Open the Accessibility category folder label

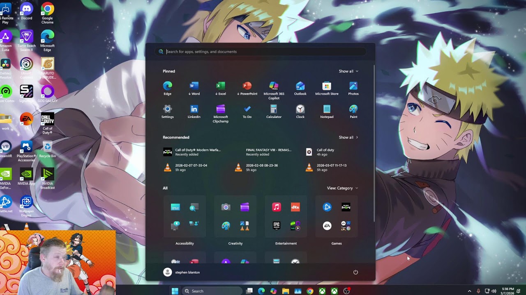coord(185,243)
